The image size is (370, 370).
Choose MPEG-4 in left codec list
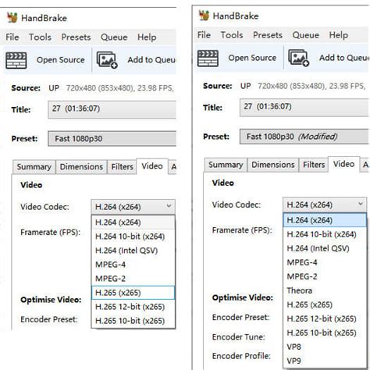(x=133, y=265)
